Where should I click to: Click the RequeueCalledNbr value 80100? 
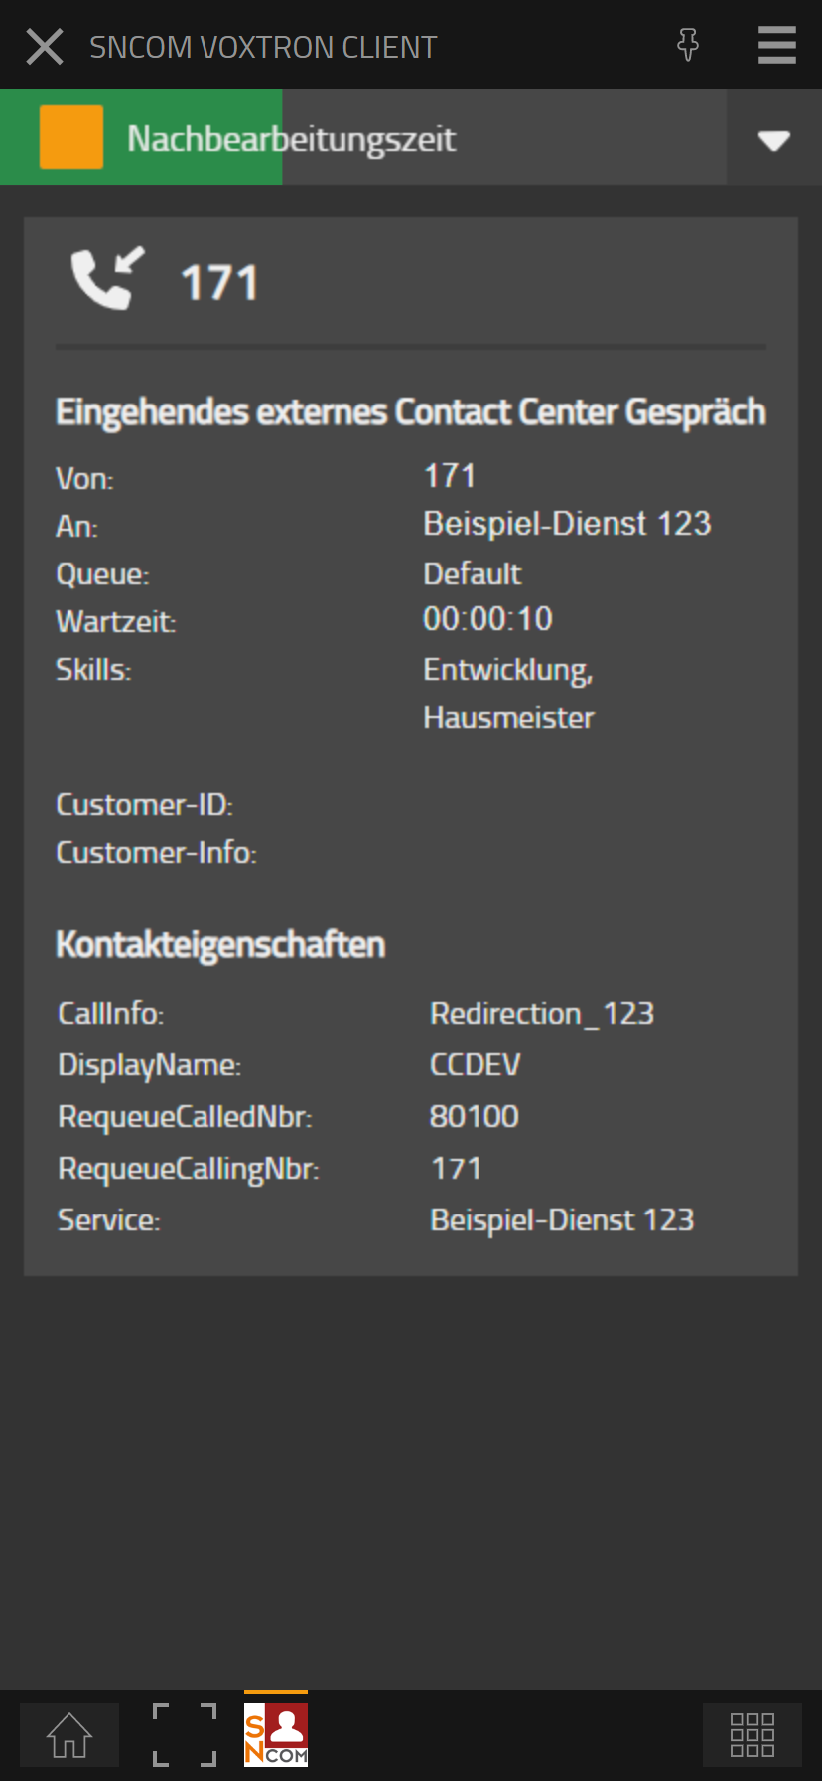point(474,1117)
